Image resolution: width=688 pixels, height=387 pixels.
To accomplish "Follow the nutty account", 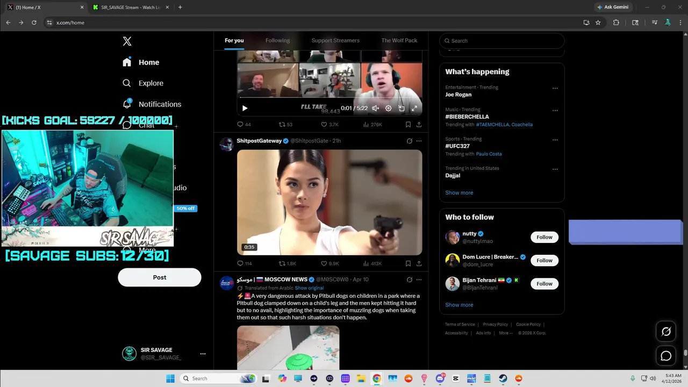I will pyautogui.click(x=544, y=237).
